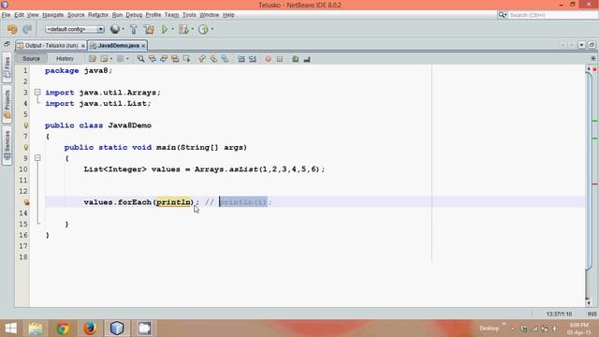Viewport: 599px width, 337px height.
Task: Find previous occurrence icon
Action: [x=152, y=59]
